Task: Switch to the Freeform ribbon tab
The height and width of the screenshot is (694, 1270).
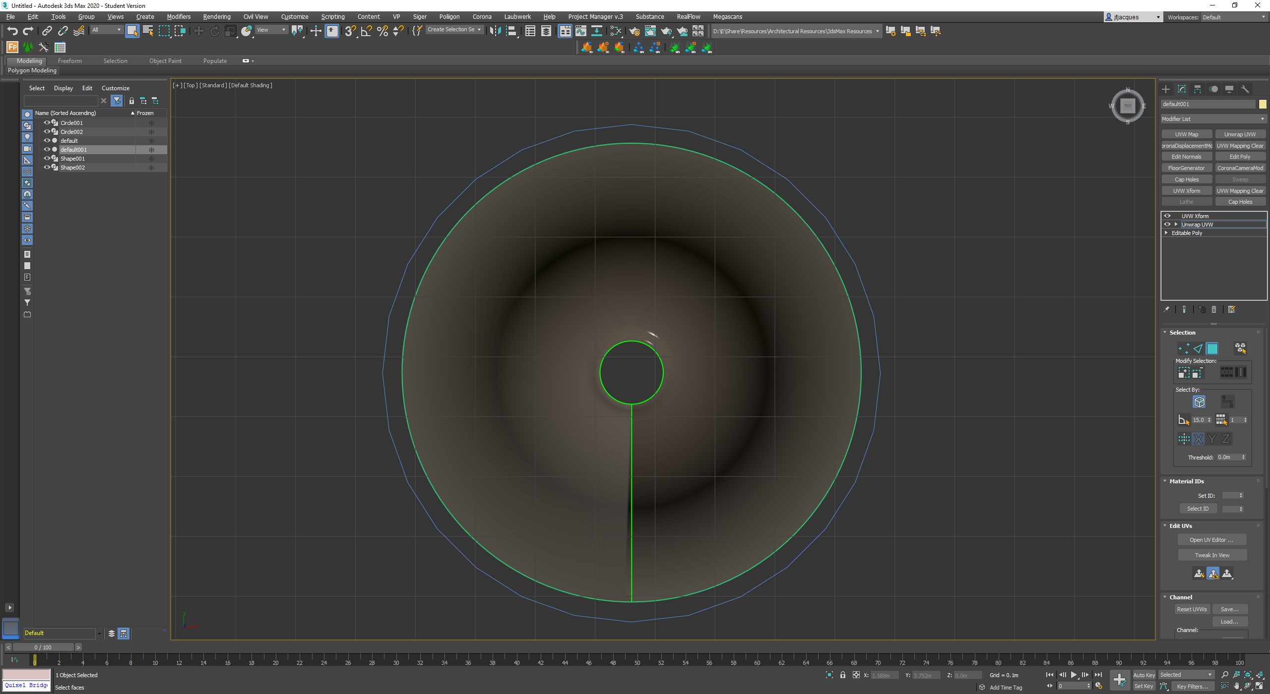Action: tap(69, 60)
